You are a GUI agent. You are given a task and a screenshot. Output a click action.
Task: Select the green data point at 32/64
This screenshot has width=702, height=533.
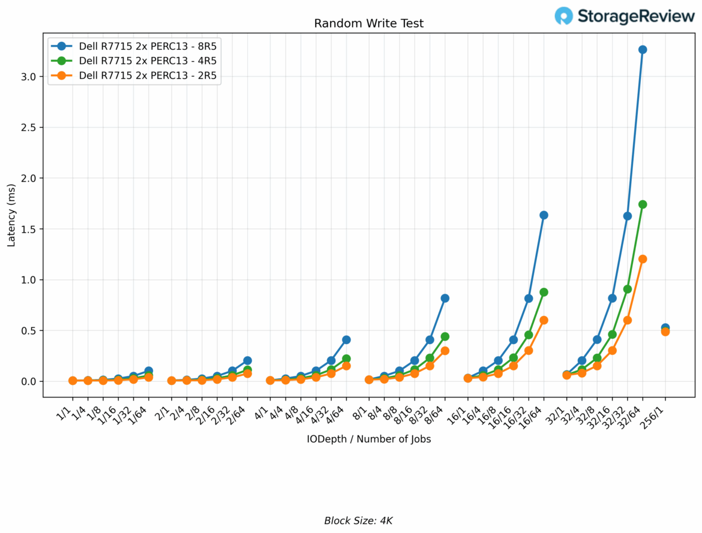(x=643, y=204)
